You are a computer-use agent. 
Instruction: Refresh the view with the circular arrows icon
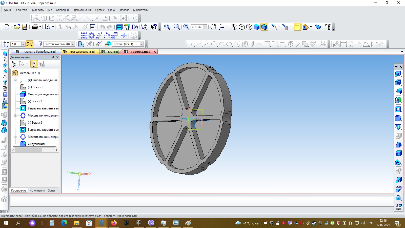pos(213,27)
